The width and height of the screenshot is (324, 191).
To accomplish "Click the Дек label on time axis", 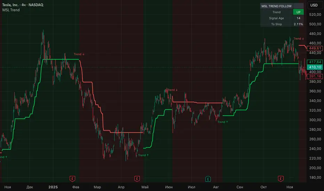I will 30,187.
